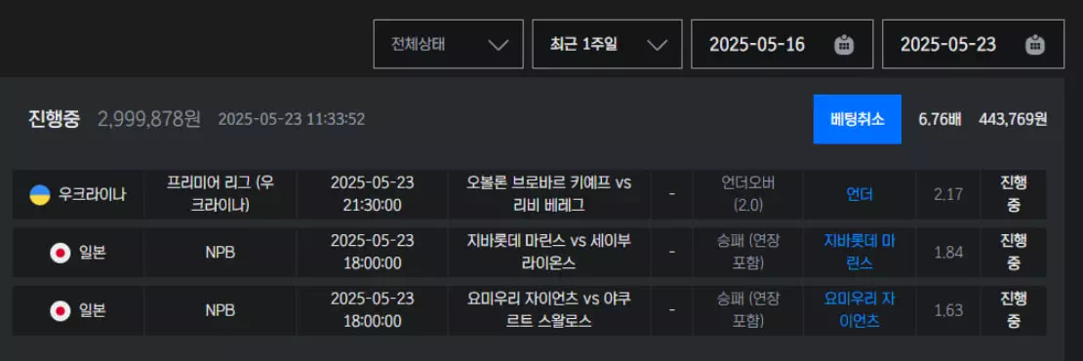Click Japan flag icon in Yomiuri Giants row

[x=60, y=311]
